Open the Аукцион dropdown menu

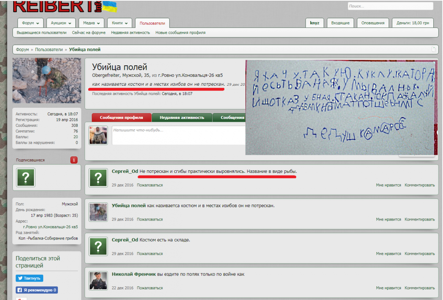[x=61, y=23]
